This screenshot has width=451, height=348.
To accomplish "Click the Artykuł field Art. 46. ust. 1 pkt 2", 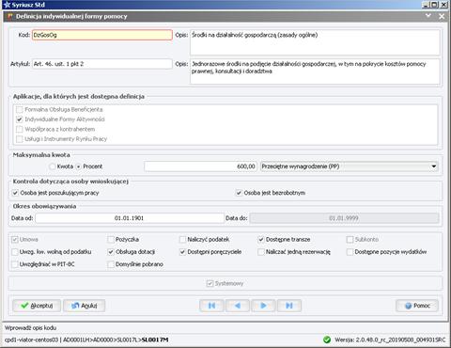I will [x=102, y=64].
